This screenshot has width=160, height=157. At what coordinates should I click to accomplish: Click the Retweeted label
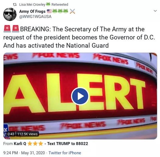click(60, 5)
